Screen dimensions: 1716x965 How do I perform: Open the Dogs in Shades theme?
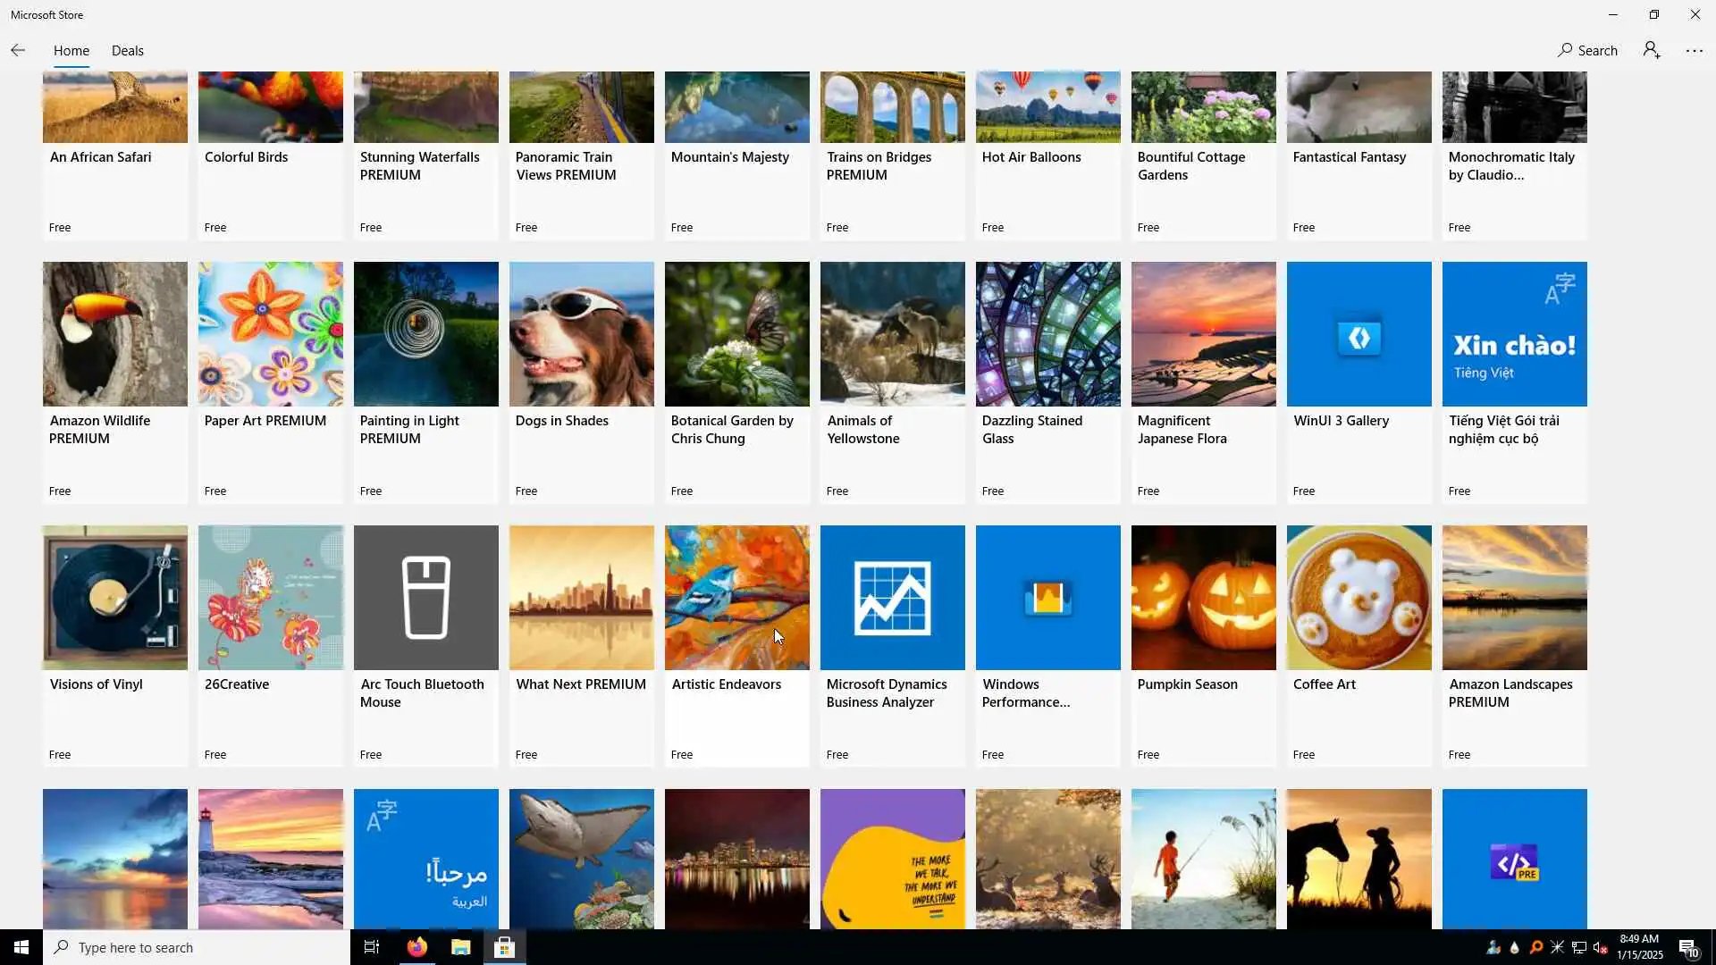pos(581,334)
